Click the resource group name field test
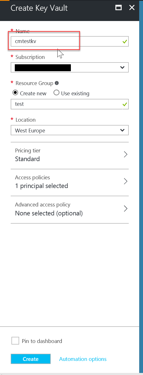 click(70, 104)
